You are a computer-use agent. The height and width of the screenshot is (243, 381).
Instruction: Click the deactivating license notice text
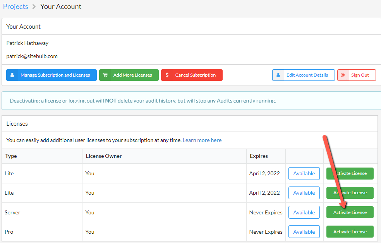142,101
